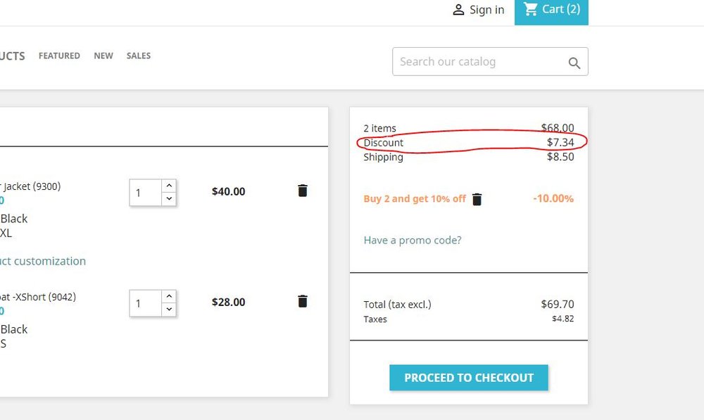Increase quantity of the $28.00 product

[x=168, y=296]
